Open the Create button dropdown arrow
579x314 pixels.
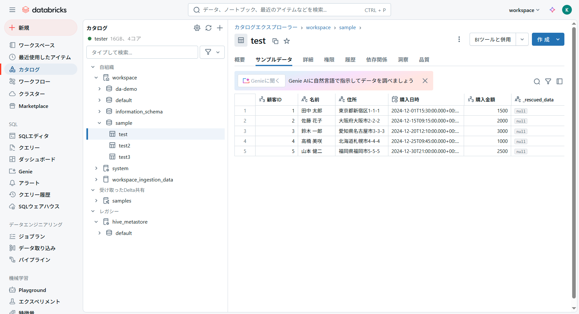558,39
